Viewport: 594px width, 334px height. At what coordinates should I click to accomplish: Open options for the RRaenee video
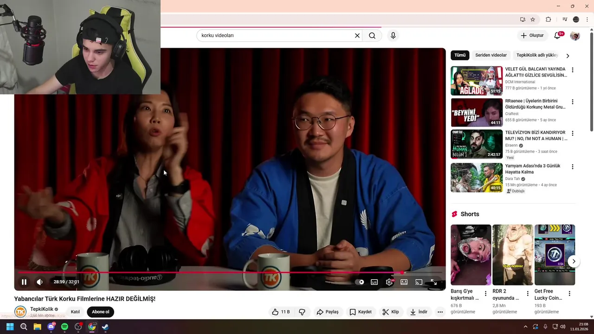[573, 102]
